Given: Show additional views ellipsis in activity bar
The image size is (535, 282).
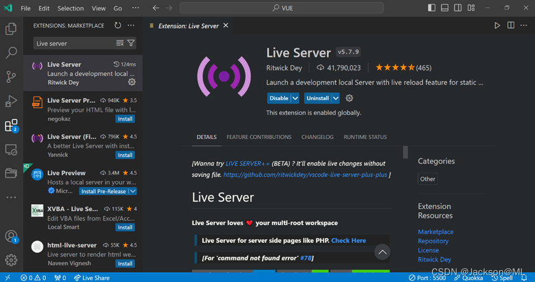Looking at the screenshot, I should click(x=11, y=197).
